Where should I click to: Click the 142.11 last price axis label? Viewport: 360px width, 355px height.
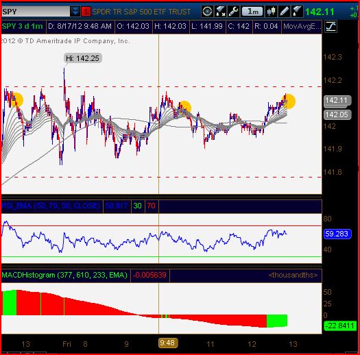click(337, 101)
